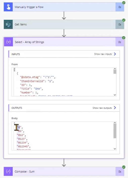The width and height of the screenshot is (128, 178).
Task: Click the "Number": 1 line
Action: click(29, 93)
